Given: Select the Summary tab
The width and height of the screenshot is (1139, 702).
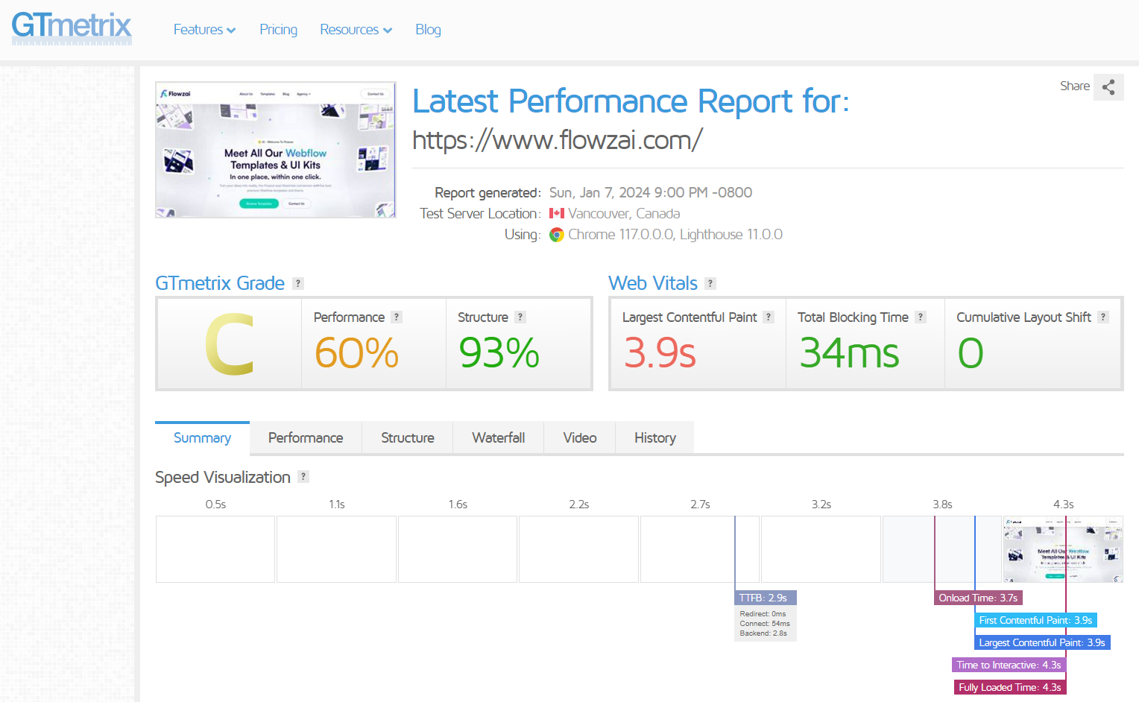Looking at the screenshot, I should (202, 437).
